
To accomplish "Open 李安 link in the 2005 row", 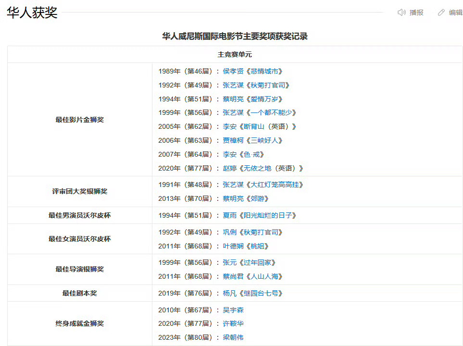I will [229, 126].
